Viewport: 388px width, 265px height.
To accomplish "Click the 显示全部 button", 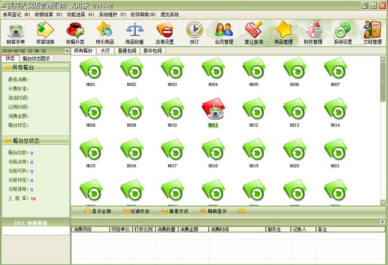I will 98,211.
